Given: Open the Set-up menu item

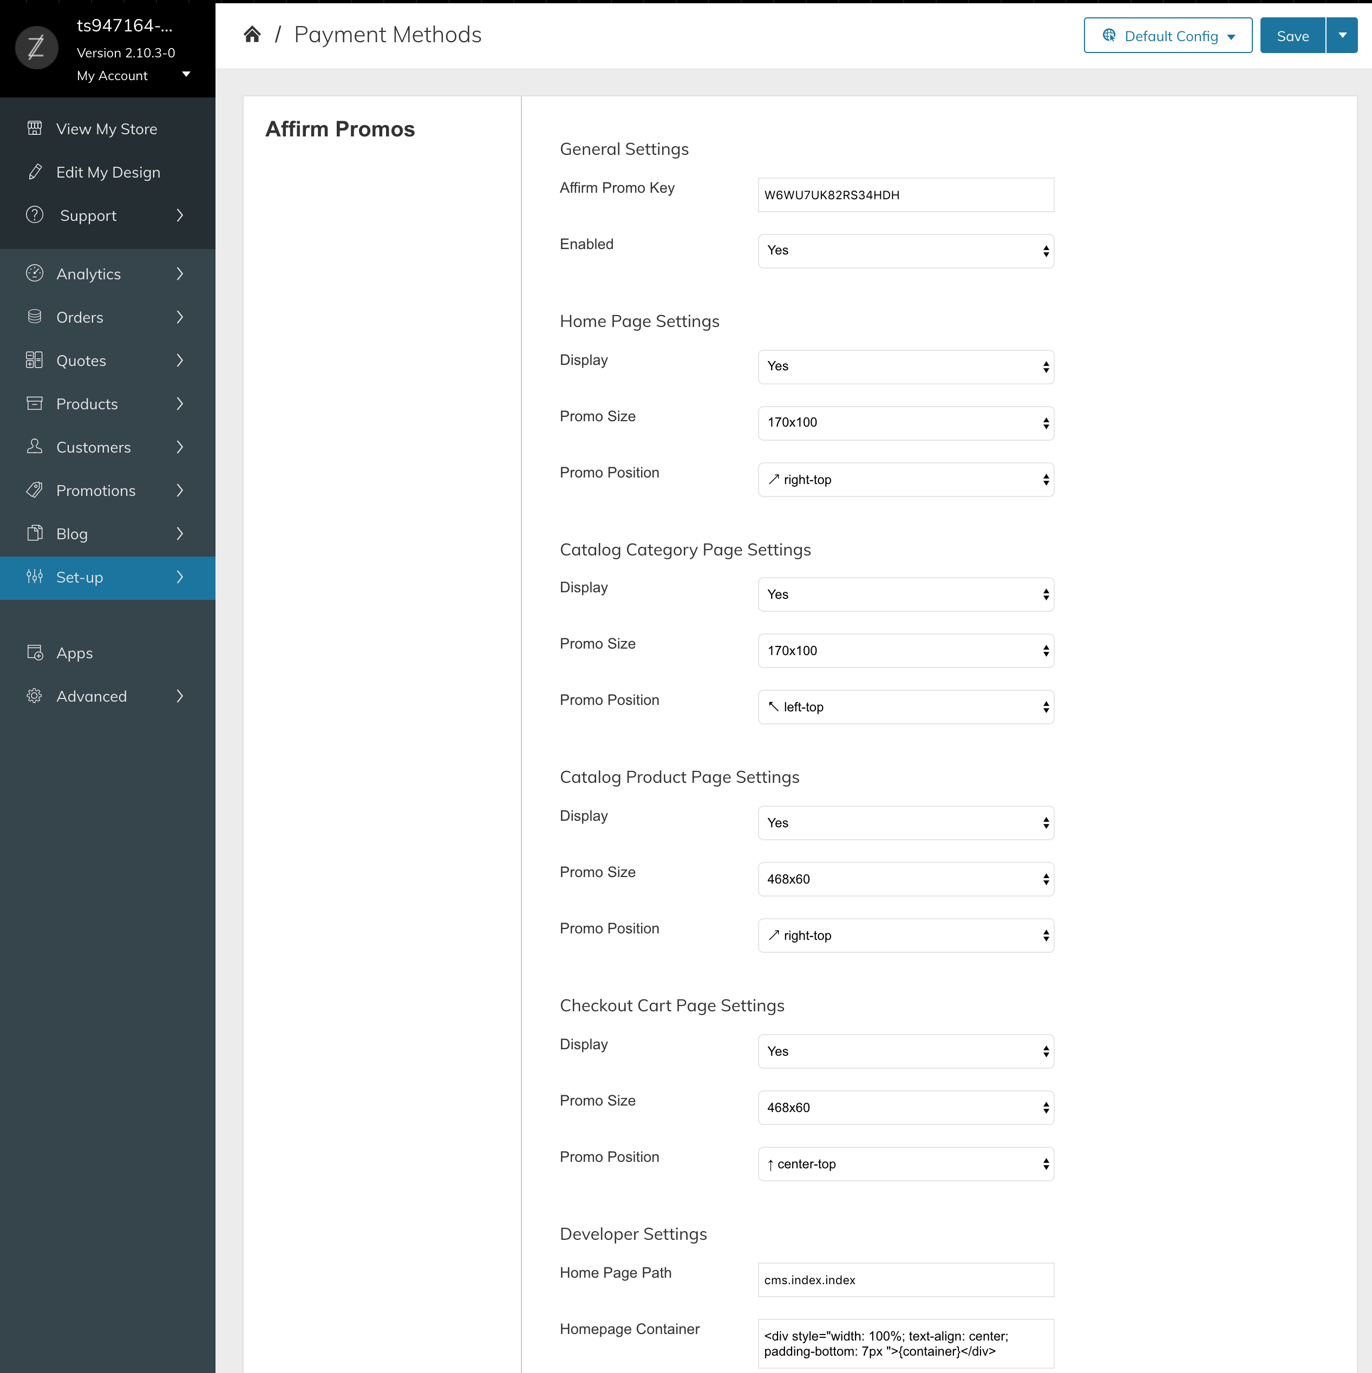Looking at the screenshot, I should click(x=107, y=577).
